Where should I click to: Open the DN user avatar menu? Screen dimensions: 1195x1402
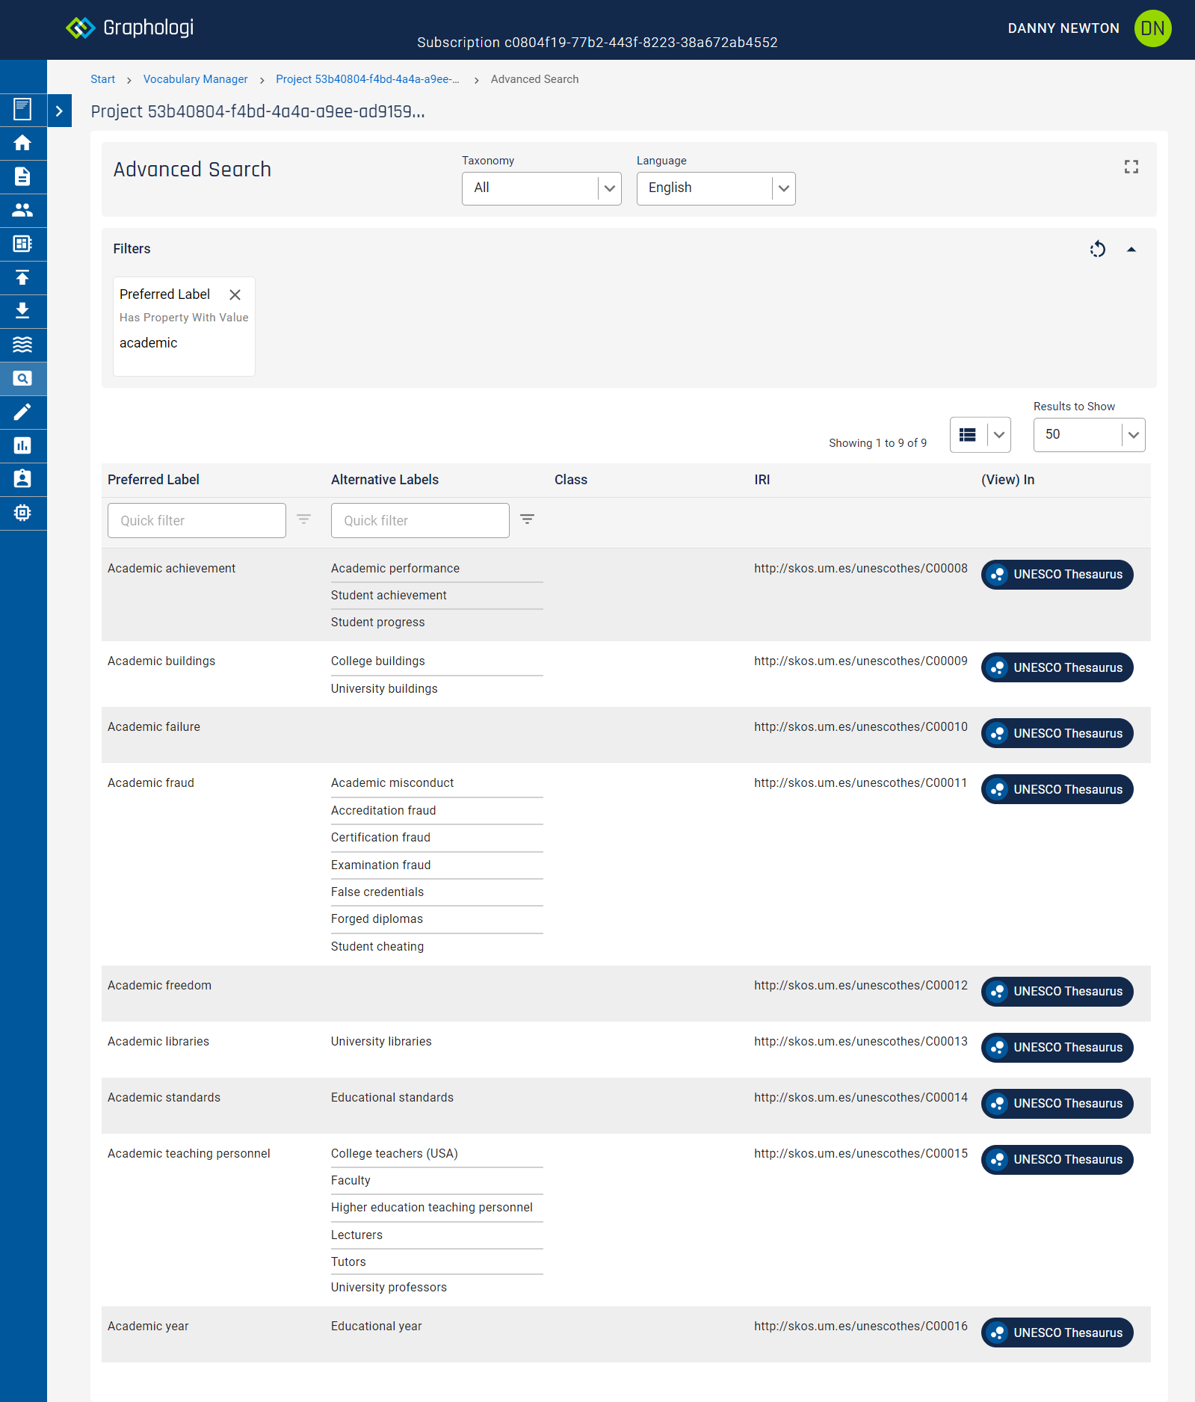tap(1152, 28)
